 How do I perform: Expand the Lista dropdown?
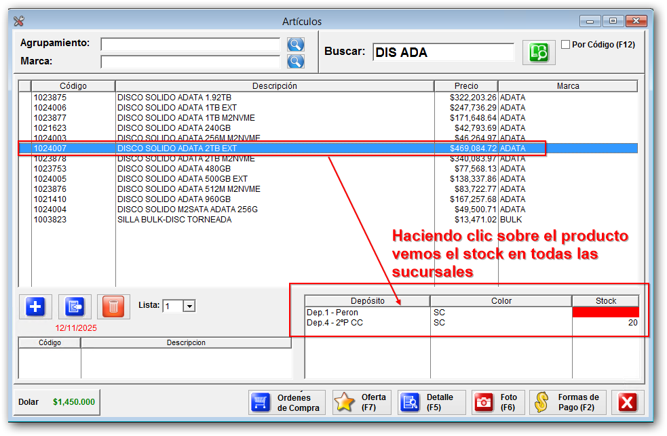pos(189,306)
